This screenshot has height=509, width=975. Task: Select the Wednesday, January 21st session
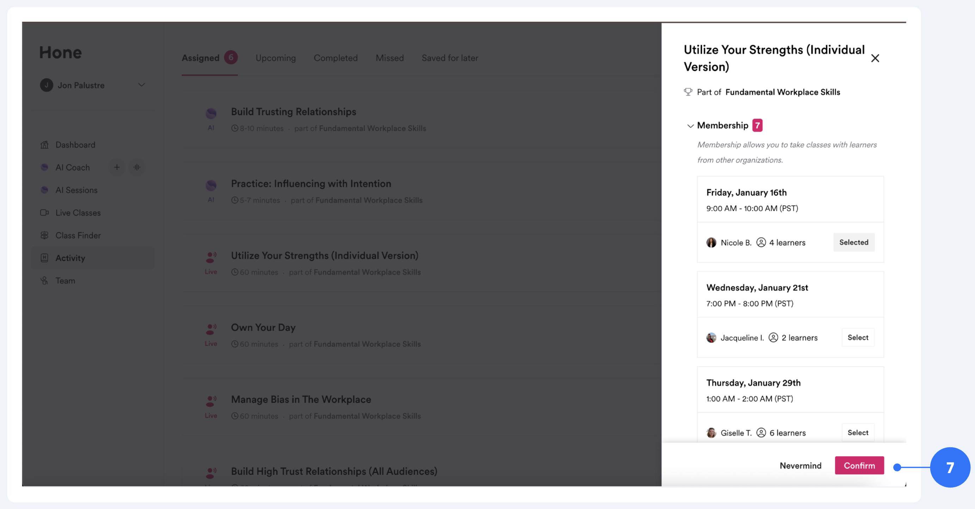(858, 338)
